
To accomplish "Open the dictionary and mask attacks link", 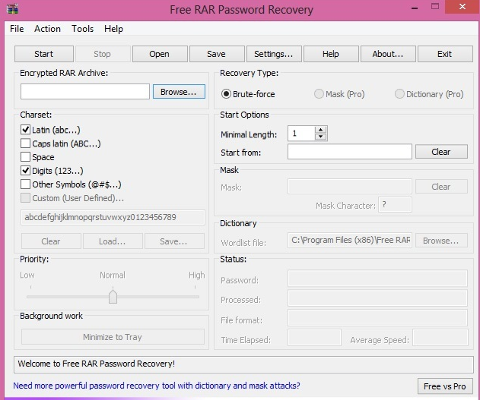I will coord(157,386).
